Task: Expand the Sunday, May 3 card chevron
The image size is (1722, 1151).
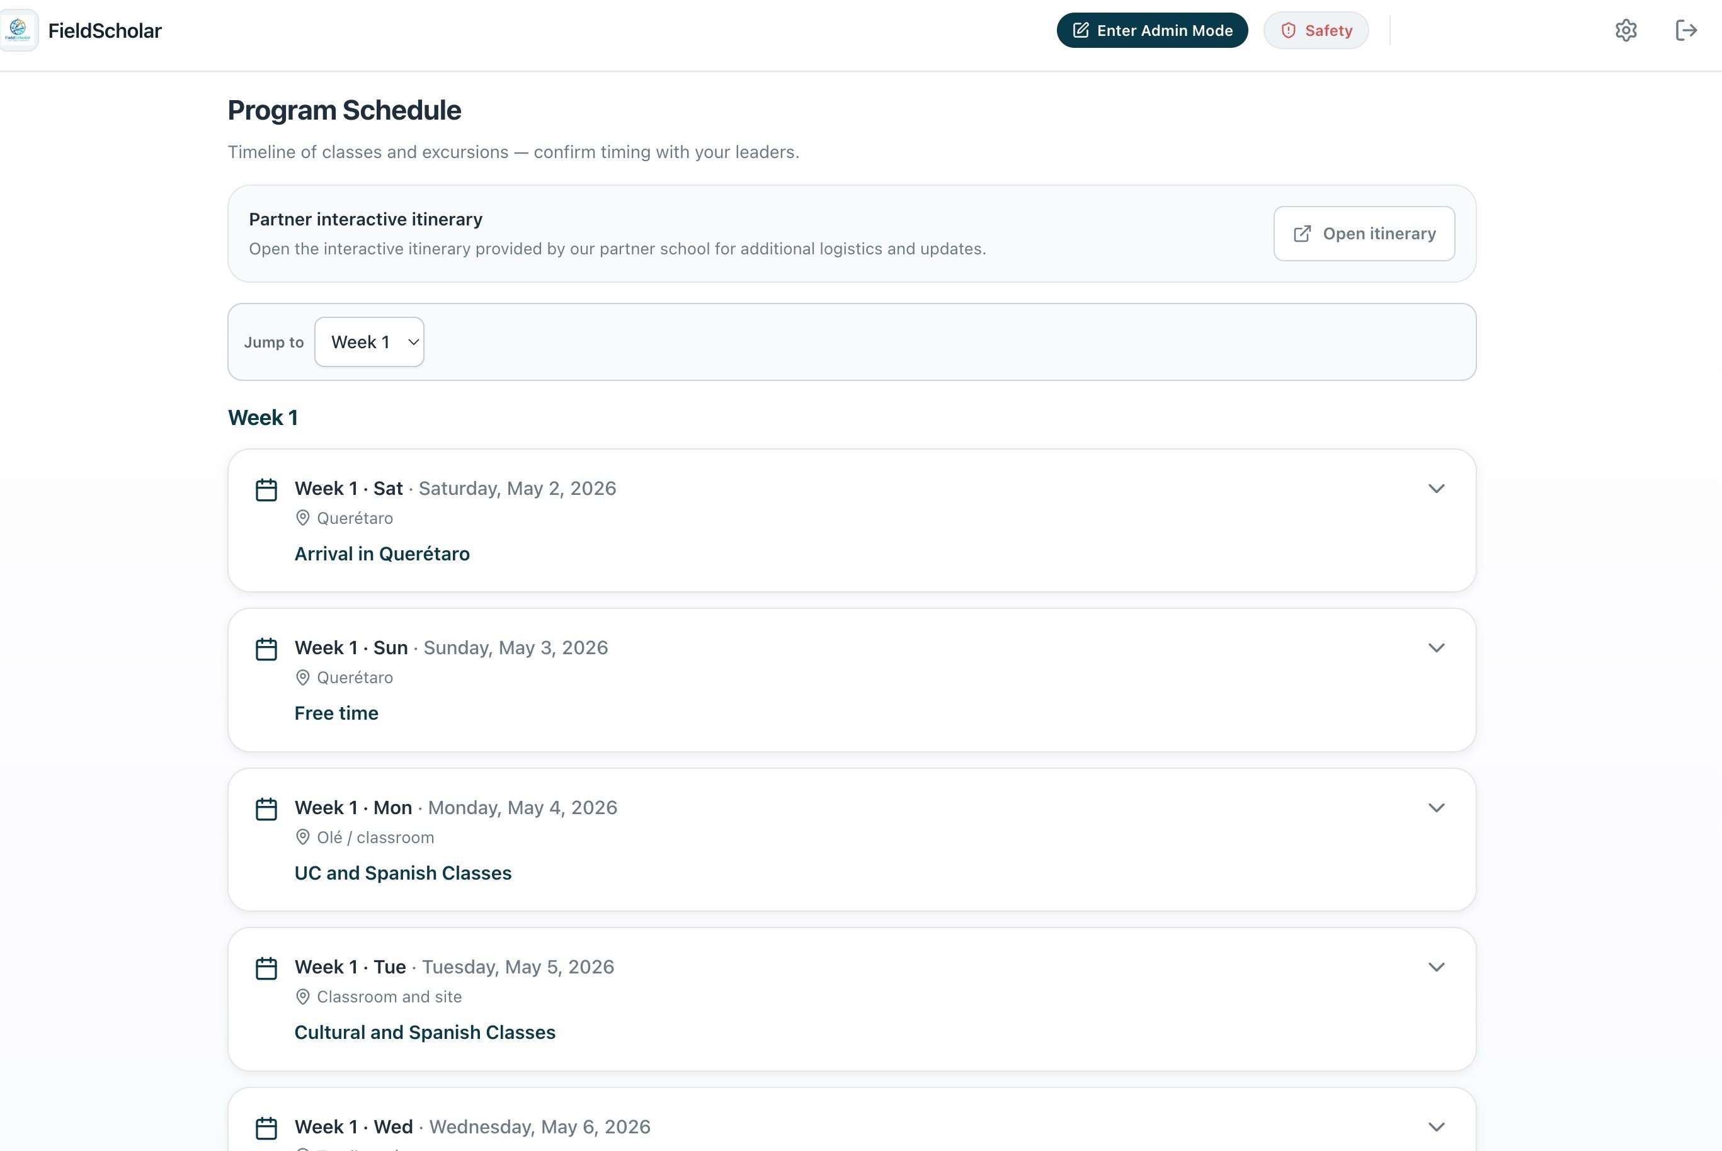Action: (1436, 648)
